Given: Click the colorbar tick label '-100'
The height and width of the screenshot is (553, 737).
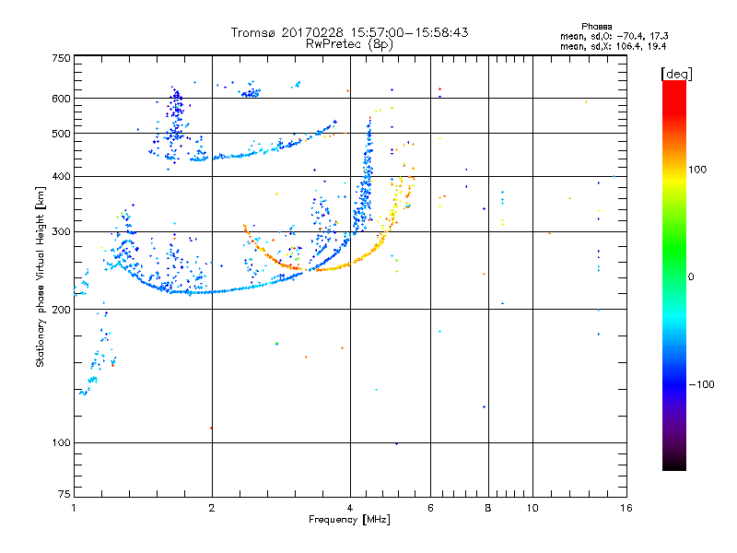Looking at the screenshot, I should tap(701, 384).
